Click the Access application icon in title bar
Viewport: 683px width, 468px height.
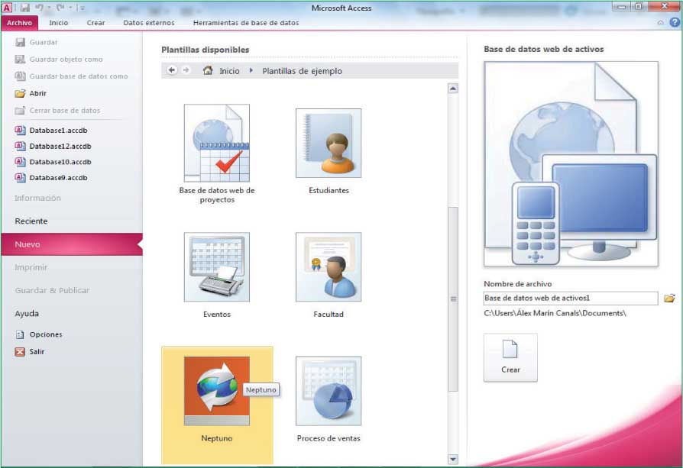click(x=8, y=8)
